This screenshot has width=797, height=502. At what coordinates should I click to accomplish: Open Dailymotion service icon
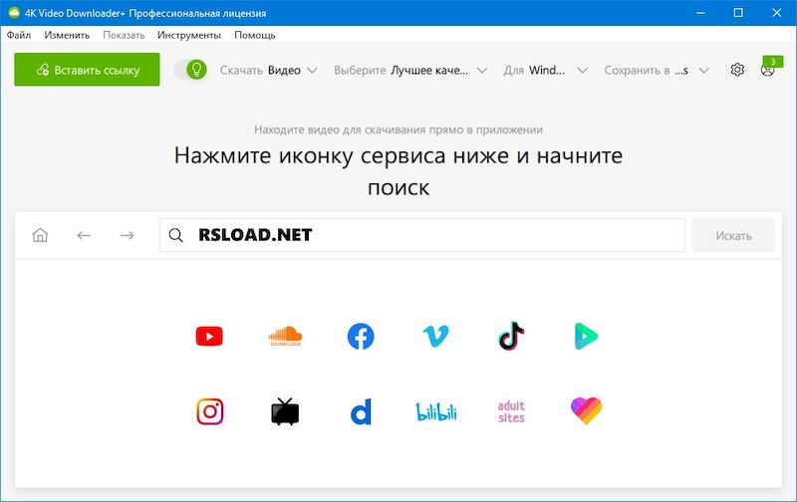point(361,411)
